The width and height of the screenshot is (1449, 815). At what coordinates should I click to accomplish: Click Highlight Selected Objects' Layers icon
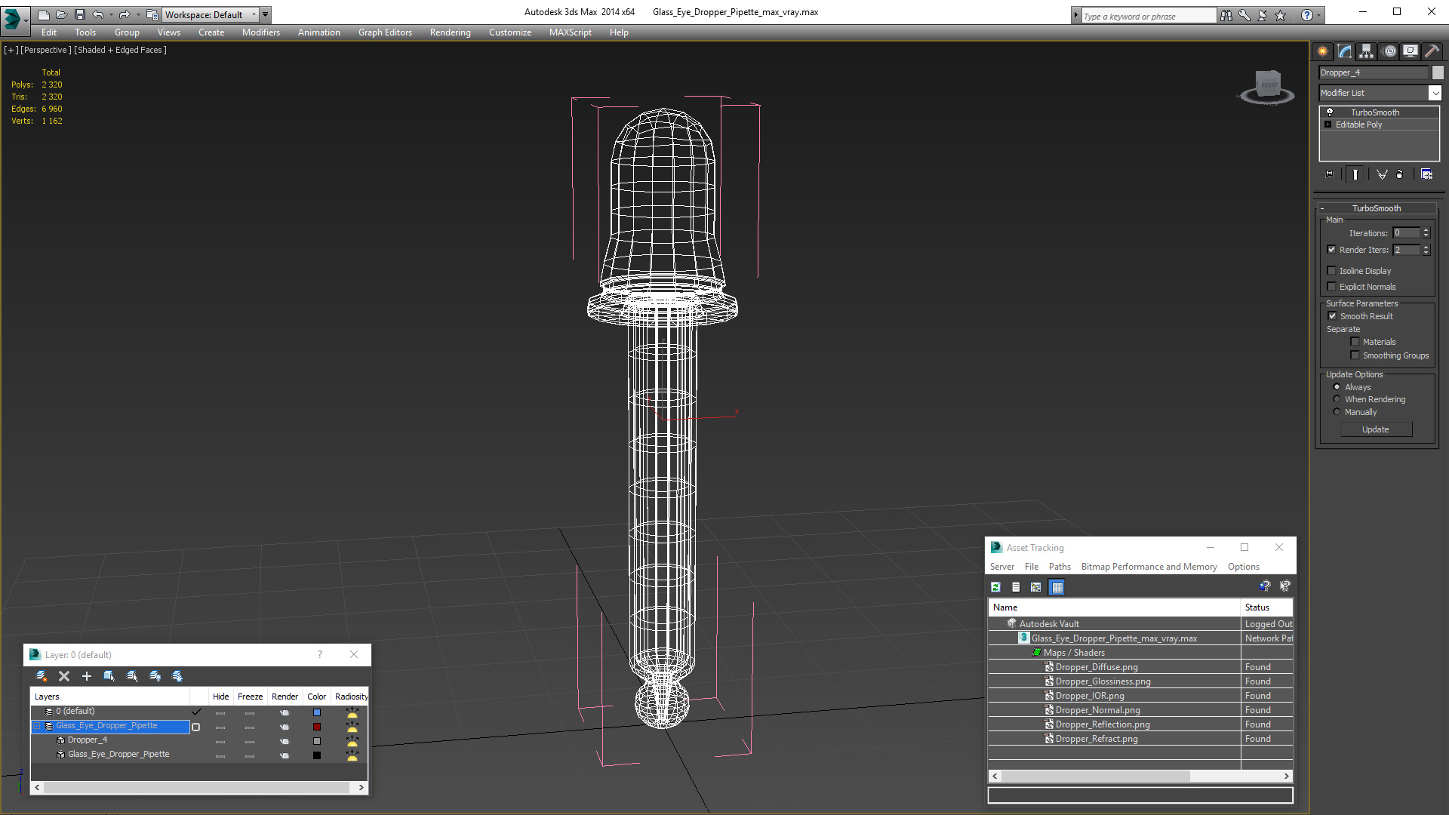[x=132, y=676]
